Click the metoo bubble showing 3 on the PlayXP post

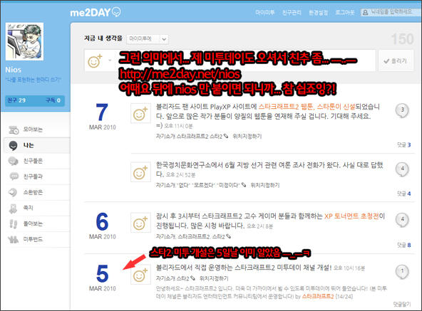pos(402,110)
